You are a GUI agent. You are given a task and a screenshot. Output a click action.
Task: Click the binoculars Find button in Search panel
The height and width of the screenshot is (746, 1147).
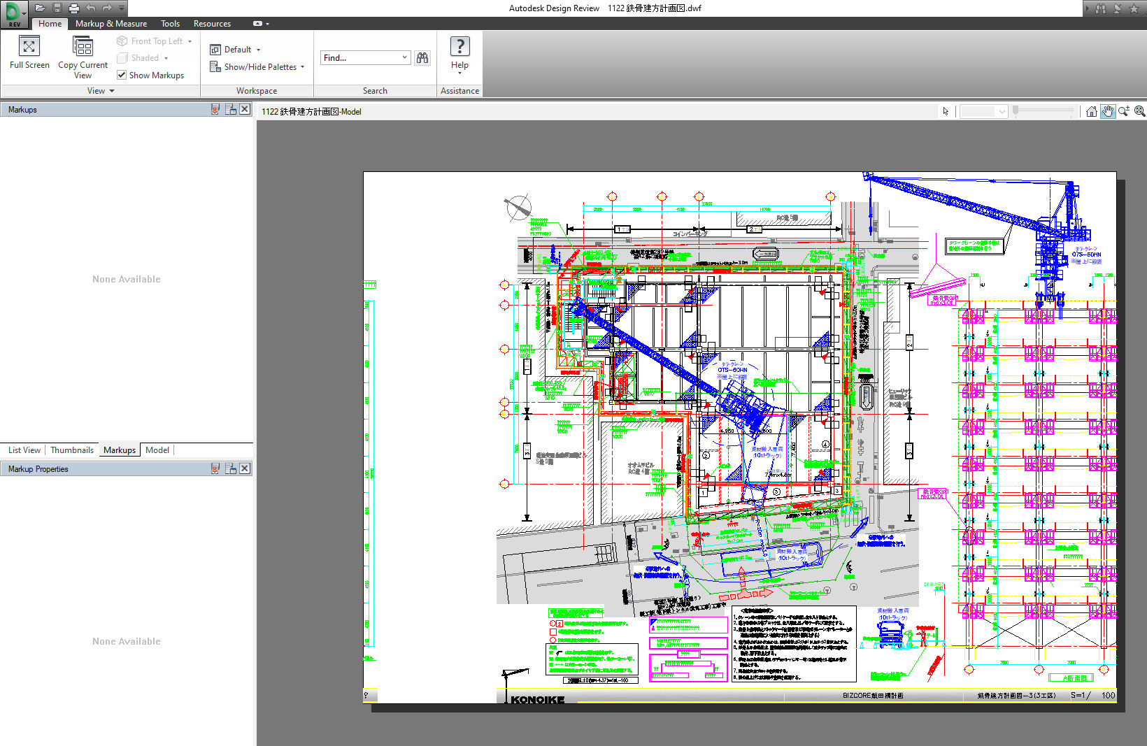click(422, 58)
